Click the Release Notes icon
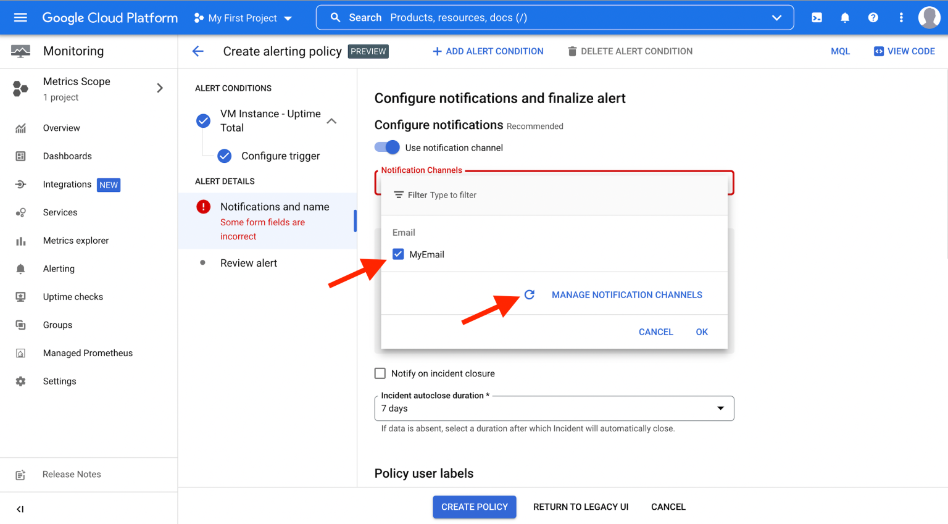948x524 pixels. tap(20, 475)
